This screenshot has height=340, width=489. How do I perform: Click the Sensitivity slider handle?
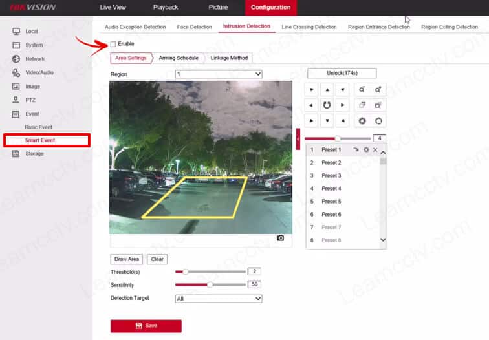210,284
